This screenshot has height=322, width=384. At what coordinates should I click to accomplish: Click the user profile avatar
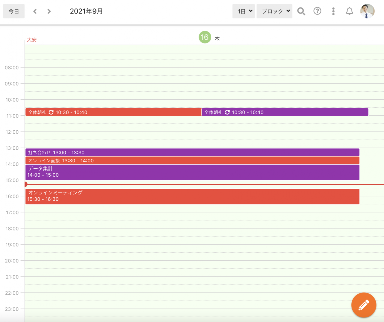click(367, 11)
